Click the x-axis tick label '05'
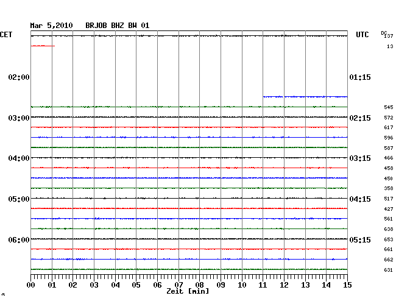 [136, 285]
